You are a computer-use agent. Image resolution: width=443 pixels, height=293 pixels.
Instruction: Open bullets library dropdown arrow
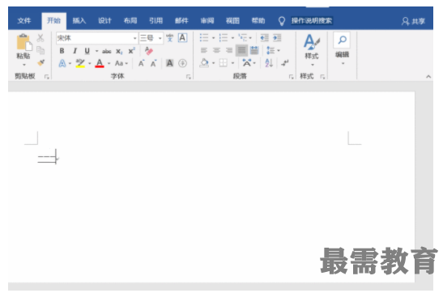(213, 38)
